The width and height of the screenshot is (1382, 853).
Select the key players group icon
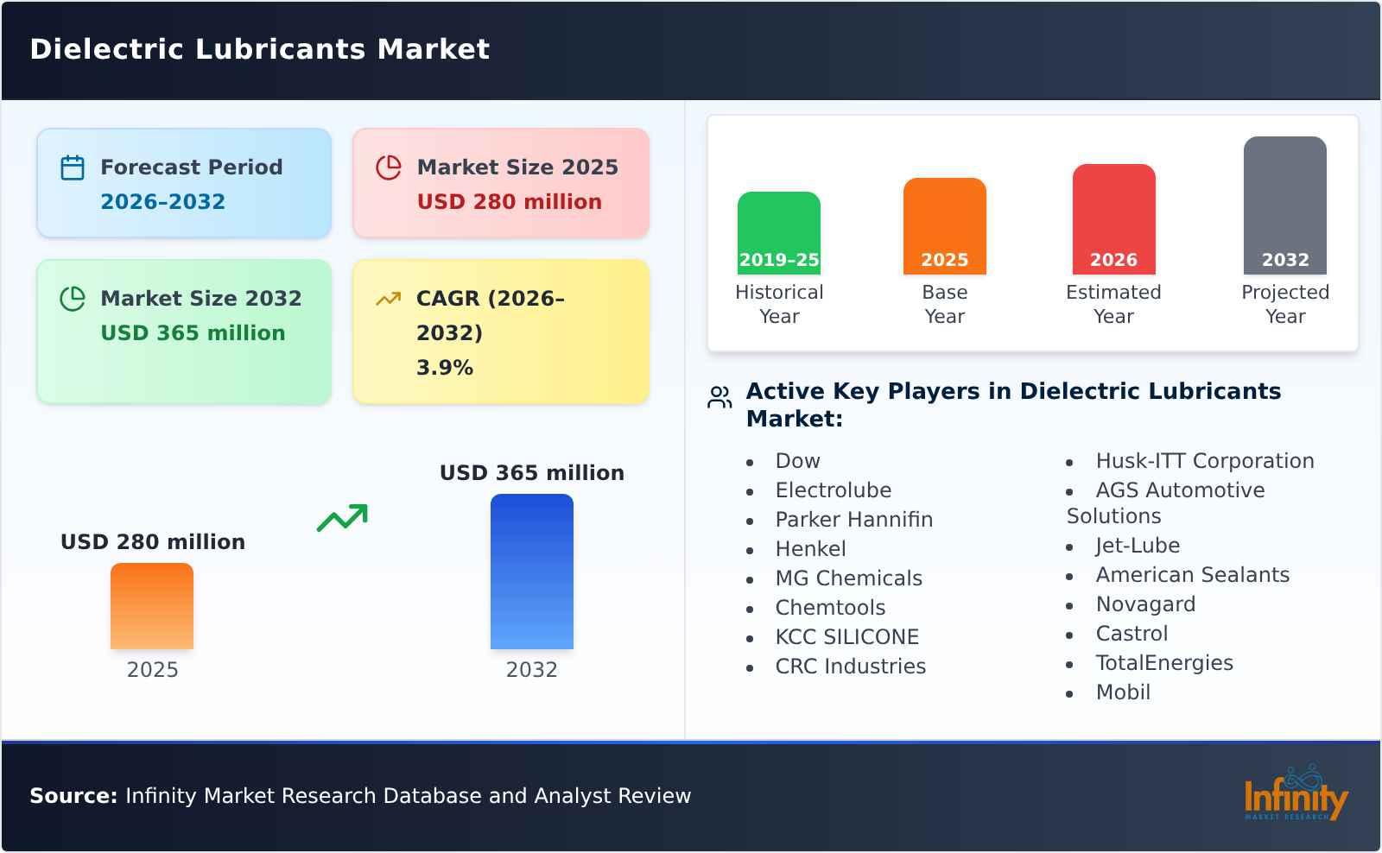[x=718, y=398]
